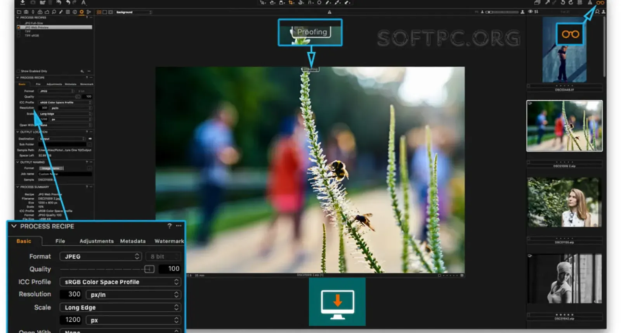Toggle the proof margin viewer button
The image size is (621, 333).
[x=111, y=12]
